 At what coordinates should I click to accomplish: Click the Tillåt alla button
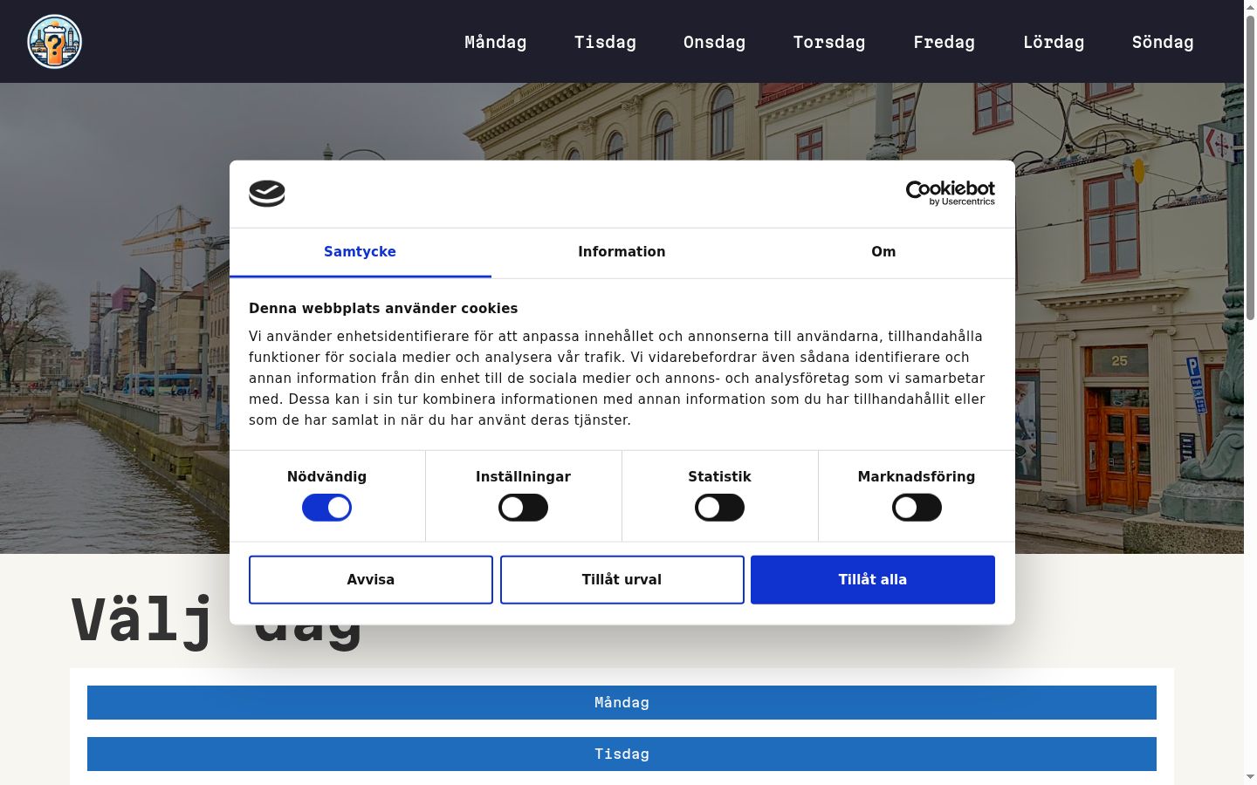(873, 580)
